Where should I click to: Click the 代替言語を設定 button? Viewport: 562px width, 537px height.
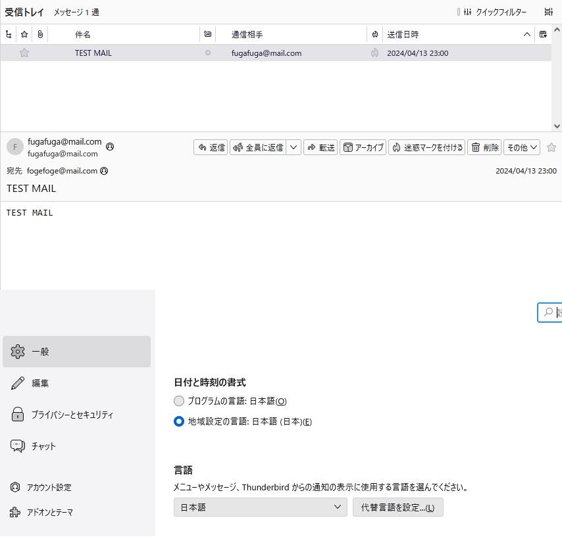(397, 507)
